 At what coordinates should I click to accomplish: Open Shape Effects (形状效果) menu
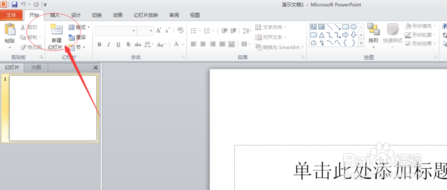point(421,43)
